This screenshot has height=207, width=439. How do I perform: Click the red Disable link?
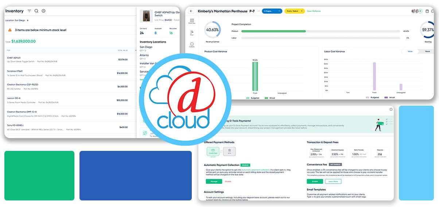click(x=228, y=181)
